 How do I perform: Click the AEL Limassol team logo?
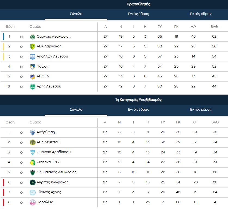point(32,142)
